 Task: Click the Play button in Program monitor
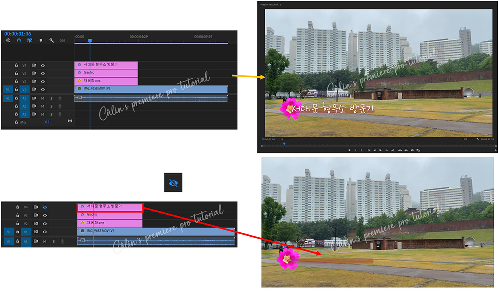tap(381, 150)
